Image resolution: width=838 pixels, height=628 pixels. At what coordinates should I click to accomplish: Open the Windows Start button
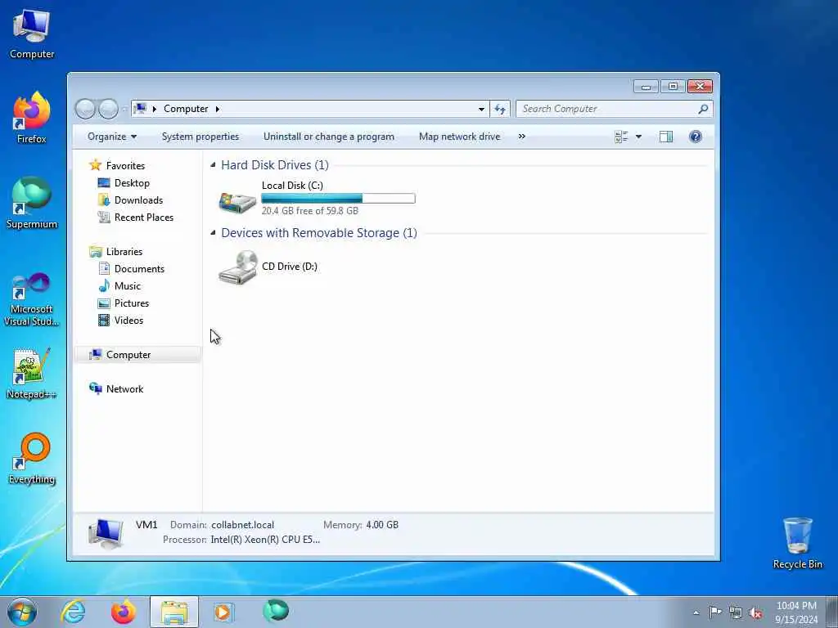click(22, 612)
